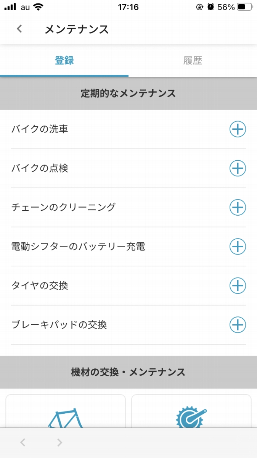
Task: Select the バイクの洗車 list item text
Action: pos(40,129)
